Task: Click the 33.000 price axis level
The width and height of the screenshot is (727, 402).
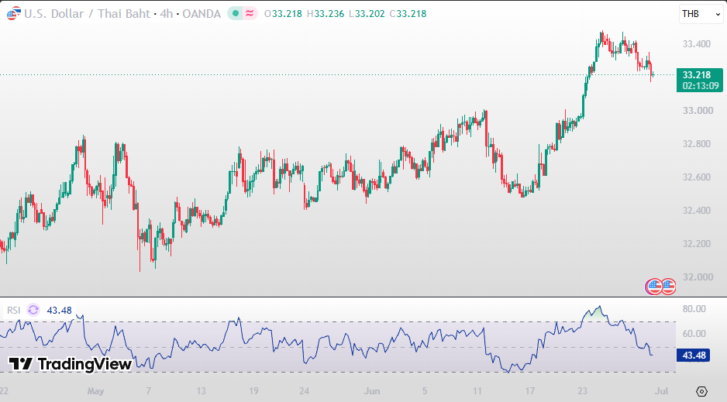Action: 698,110
